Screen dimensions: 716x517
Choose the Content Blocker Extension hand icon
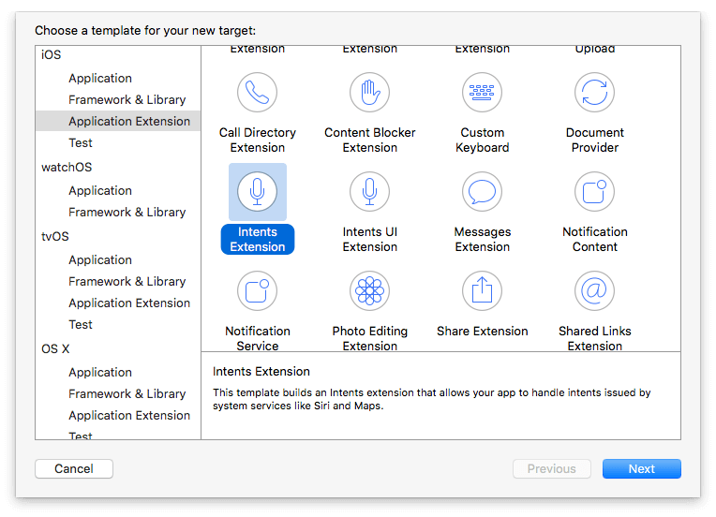370,93
